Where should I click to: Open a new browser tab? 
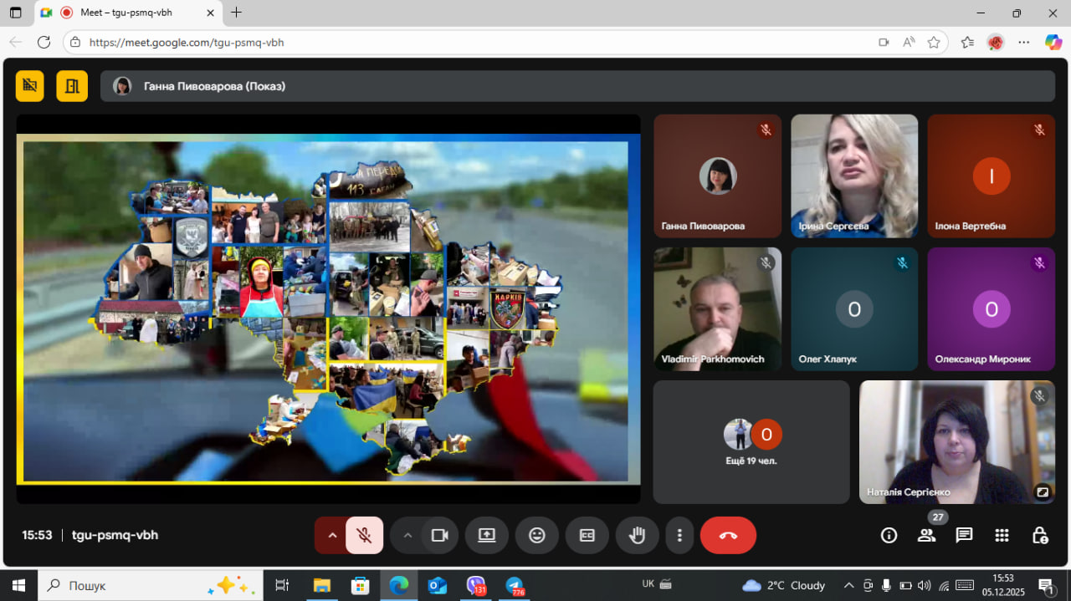click(x=237, y=13)
